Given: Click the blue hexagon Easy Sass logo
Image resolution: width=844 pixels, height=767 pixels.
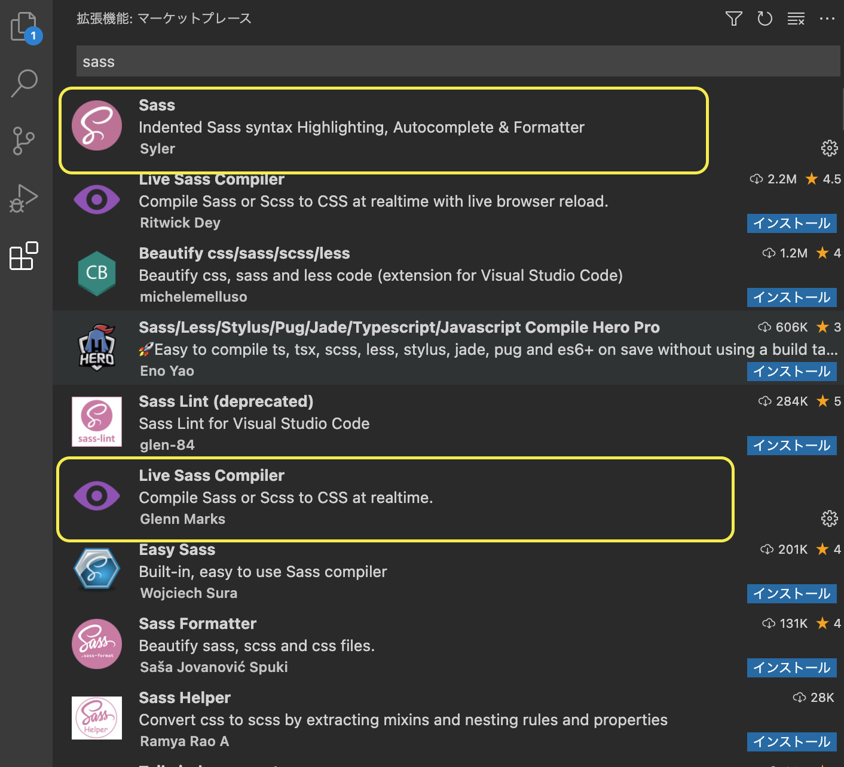Looking at the screenshot, I should coord(97,569).
